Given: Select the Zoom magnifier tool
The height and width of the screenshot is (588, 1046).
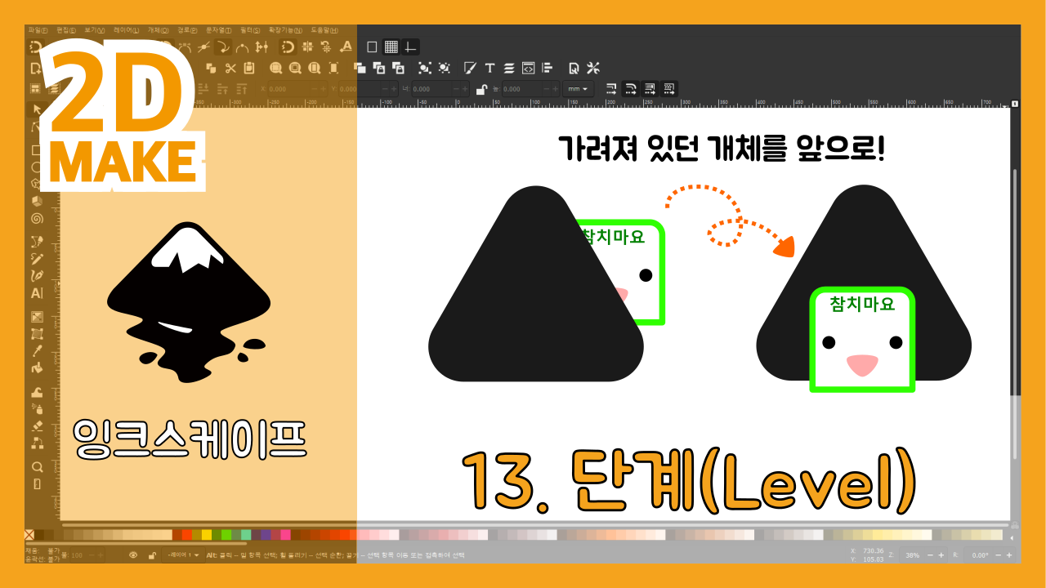Looking at the screenshot, I should [37, 467].
